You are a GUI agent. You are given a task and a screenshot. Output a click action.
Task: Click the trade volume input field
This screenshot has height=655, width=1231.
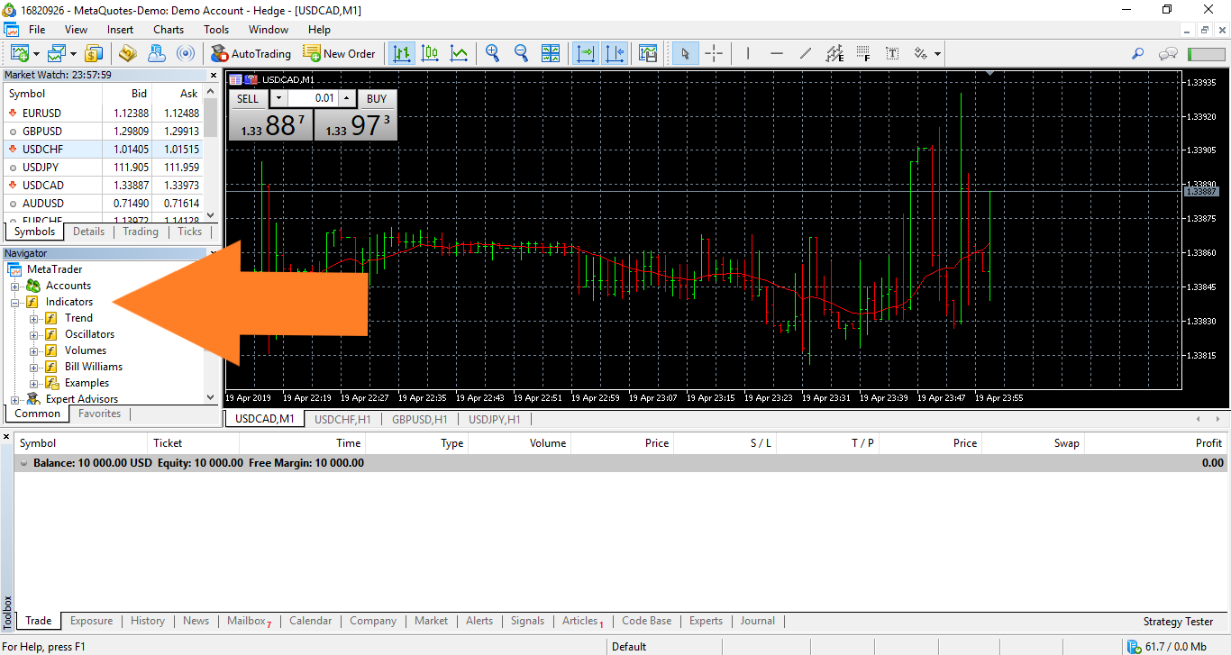coord(313,98)
